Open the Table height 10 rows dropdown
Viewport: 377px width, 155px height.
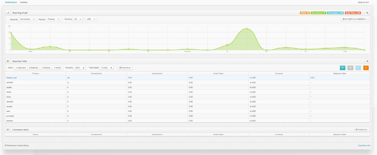(x=107, y=68)
